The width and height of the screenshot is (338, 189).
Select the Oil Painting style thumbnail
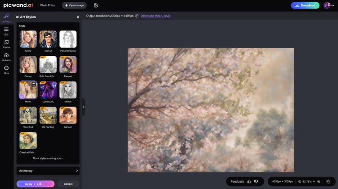click(48, 115)
